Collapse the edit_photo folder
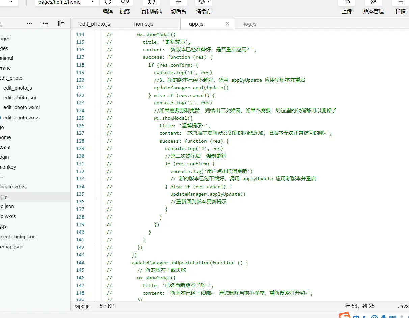409x318 pixels. (35, 78)
